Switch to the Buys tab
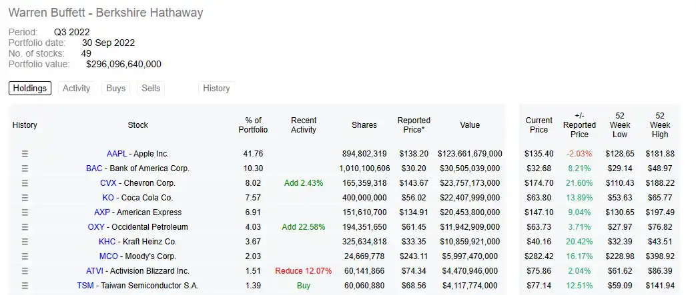Viewport: 696px width, 295px height. 116,88
